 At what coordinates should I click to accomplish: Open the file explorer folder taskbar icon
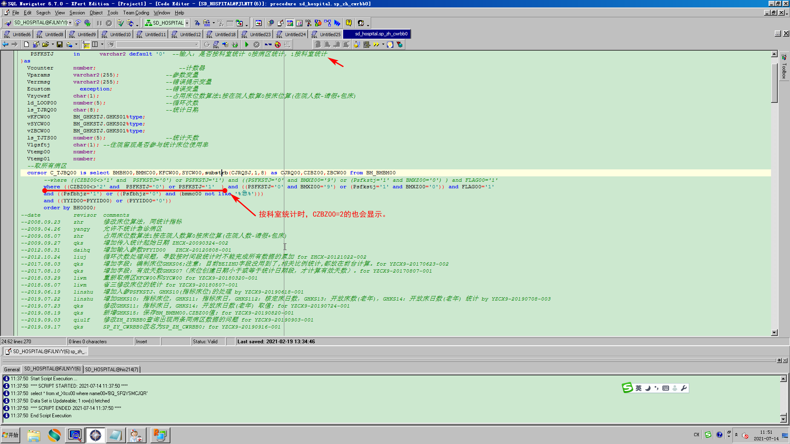click(34, 435)
